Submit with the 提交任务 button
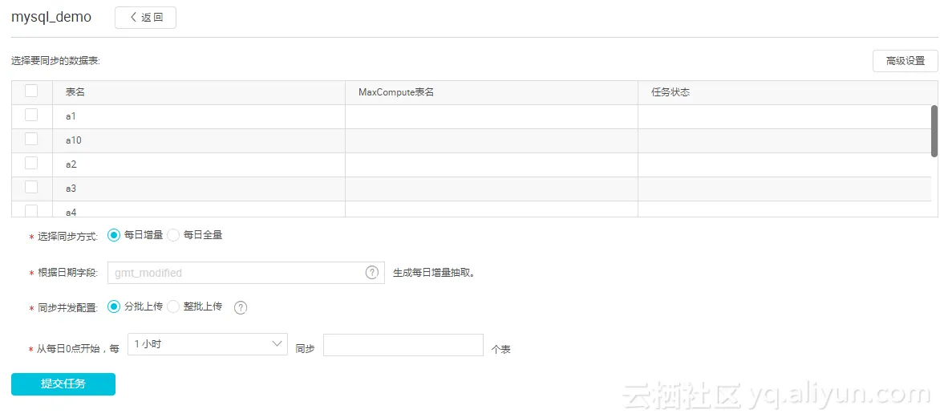Screen dimensions: 940x418 click(x=63, y=384)
